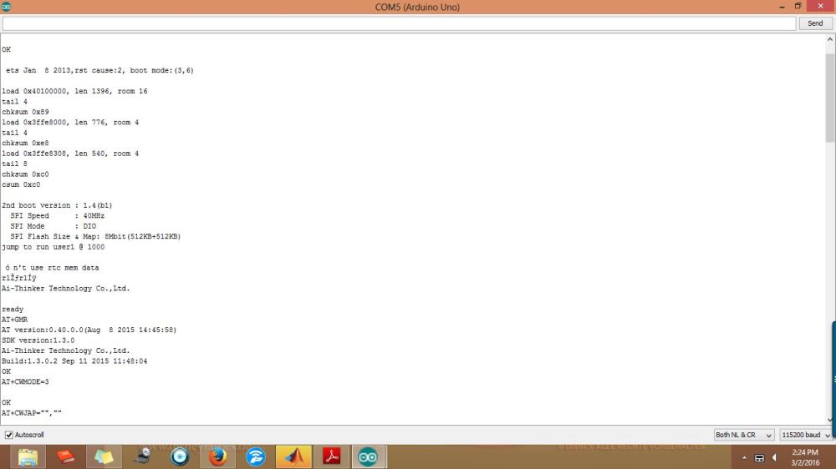Click the volume speaker tray icon

[x=774, y=457]
